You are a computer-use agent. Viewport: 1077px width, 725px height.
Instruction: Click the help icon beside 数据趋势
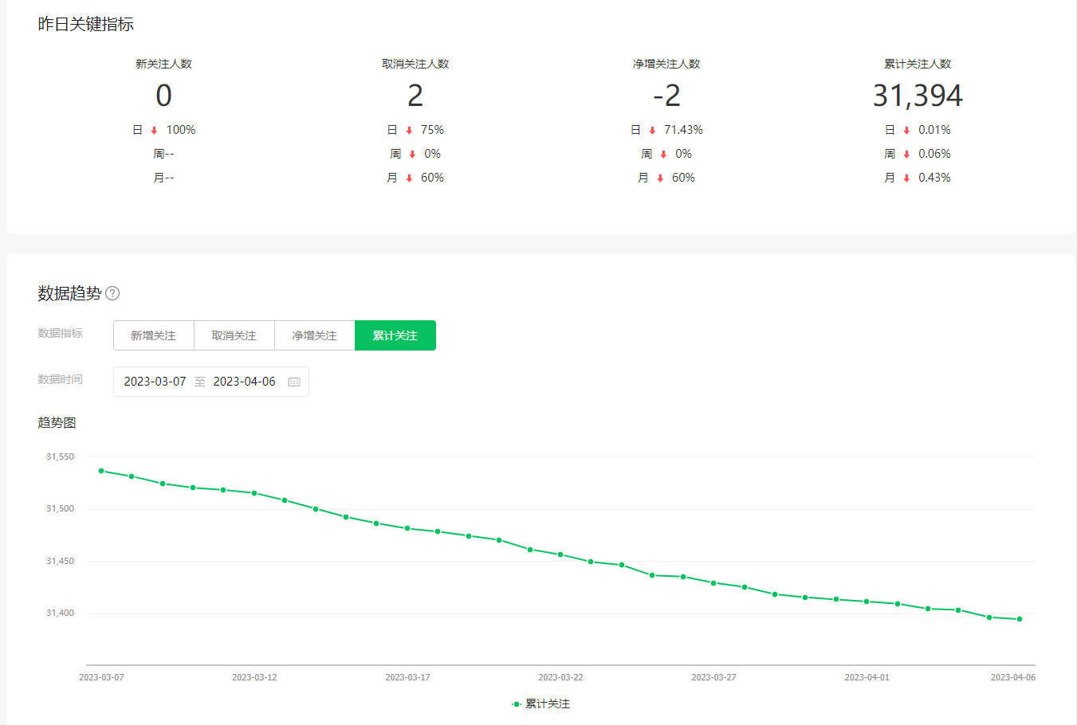click(x=112, y=293)
